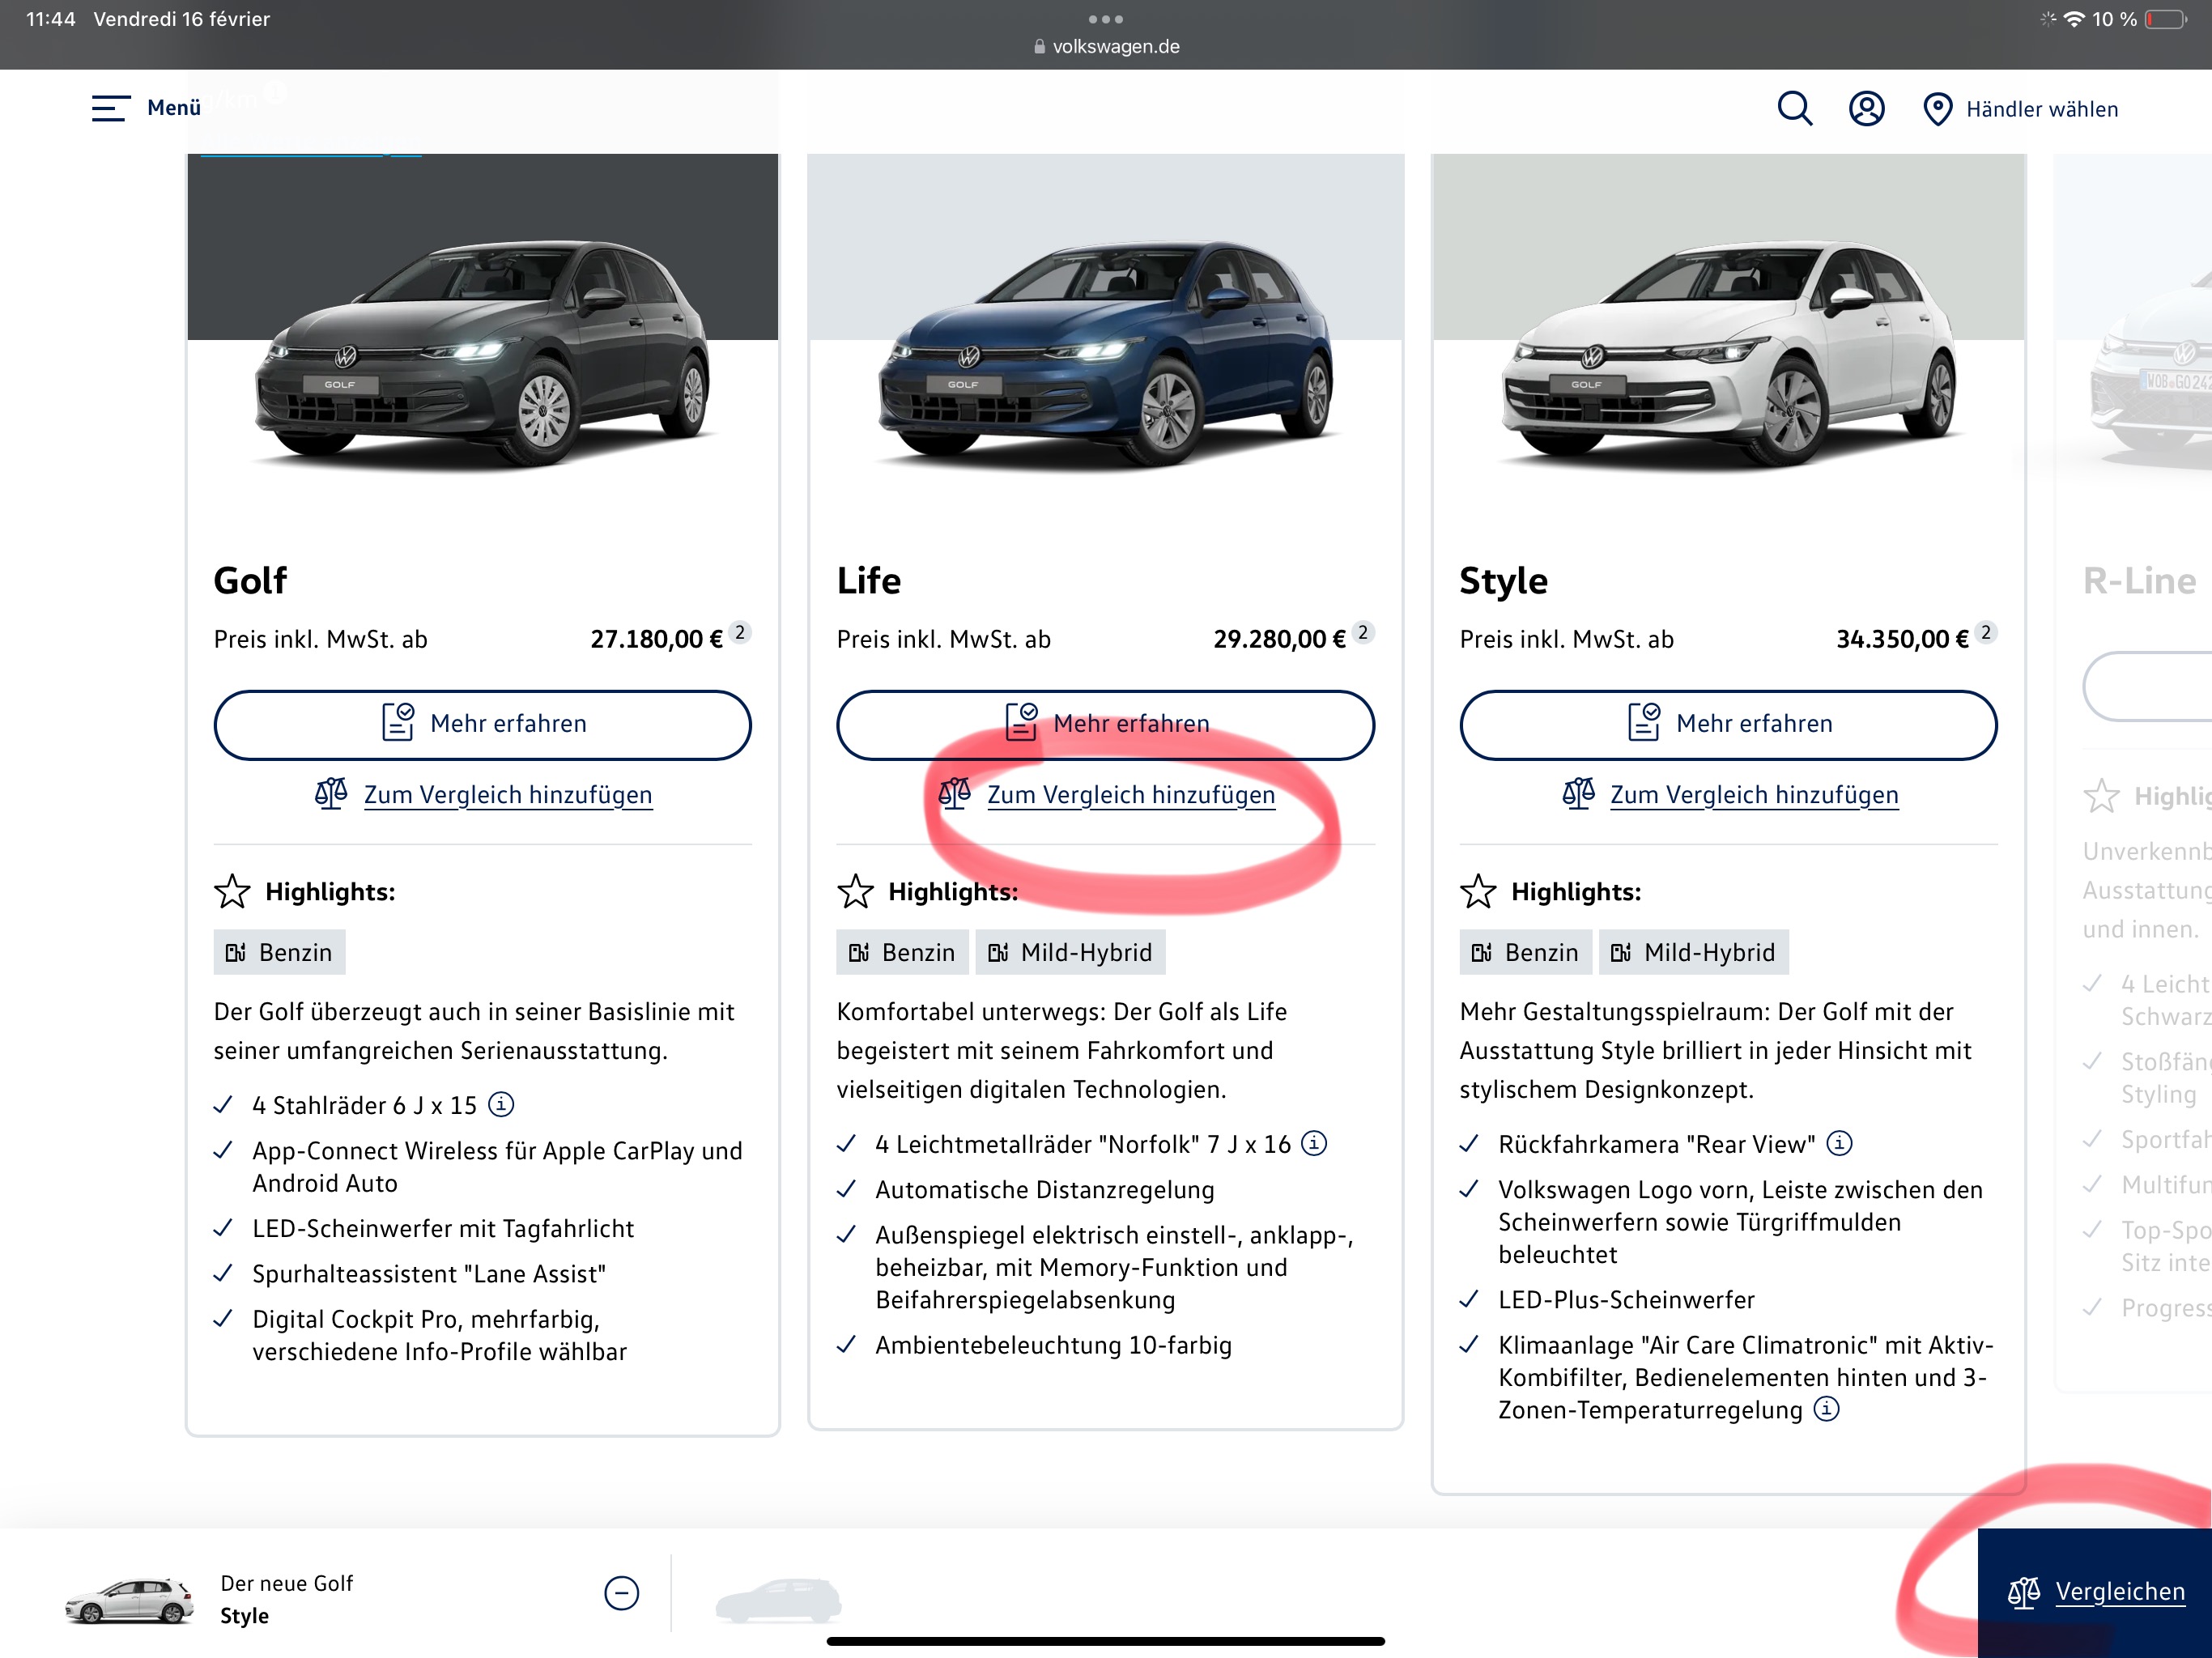Click info icon next to Stahlräder
2212x1658 pixels.
tap(501, 1104)
